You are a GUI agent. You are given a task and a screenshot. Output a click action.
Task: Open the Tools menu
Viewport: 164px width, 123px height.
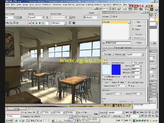[x=19, y=5]
